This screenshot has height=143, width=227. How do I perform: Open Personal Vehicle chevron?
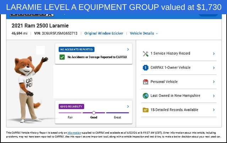click(214, 82)
